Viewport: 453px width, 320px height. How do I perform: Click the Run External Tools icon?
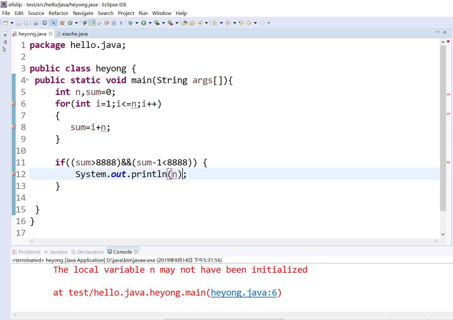[x=170, y=23]
